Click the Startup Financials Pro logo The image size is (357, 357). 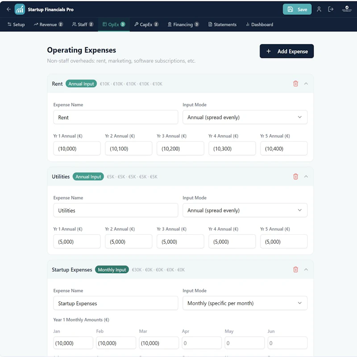pyautogui.click(x=20, y=9)
